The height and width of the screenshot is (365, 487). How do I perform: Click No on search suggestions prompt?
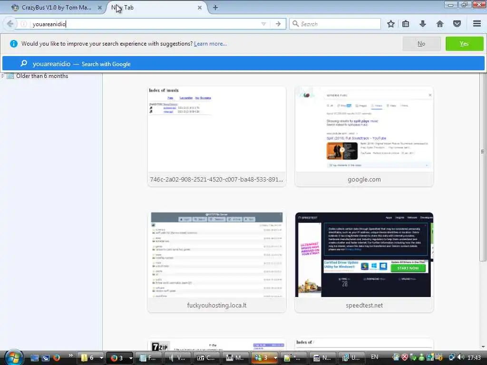coord(421,44)
